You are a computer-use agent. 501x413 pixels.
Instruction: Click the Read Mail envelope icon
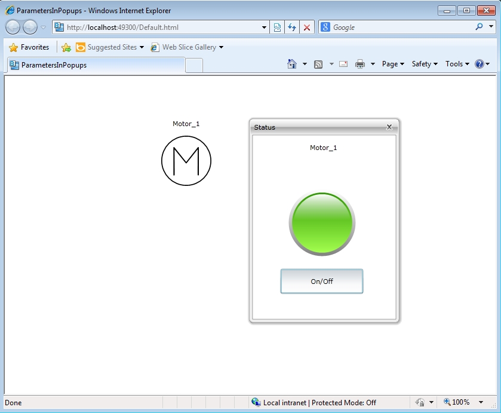point(343,64)
